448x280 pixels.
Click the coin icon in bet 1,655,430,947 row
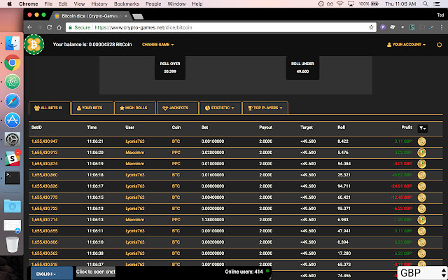tap(421, 141)
